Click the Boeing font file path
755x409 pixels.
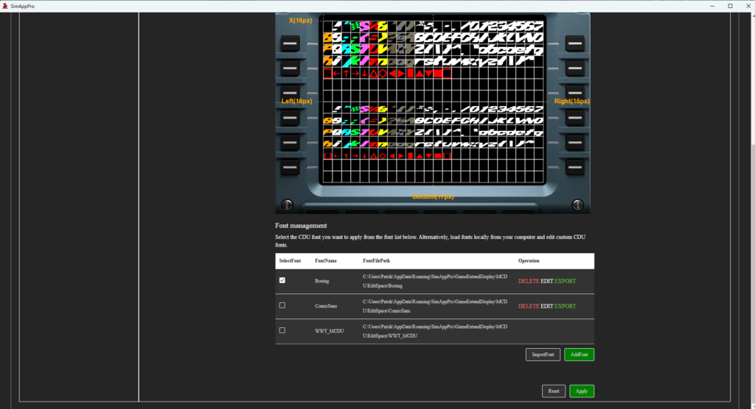(435, 281)
